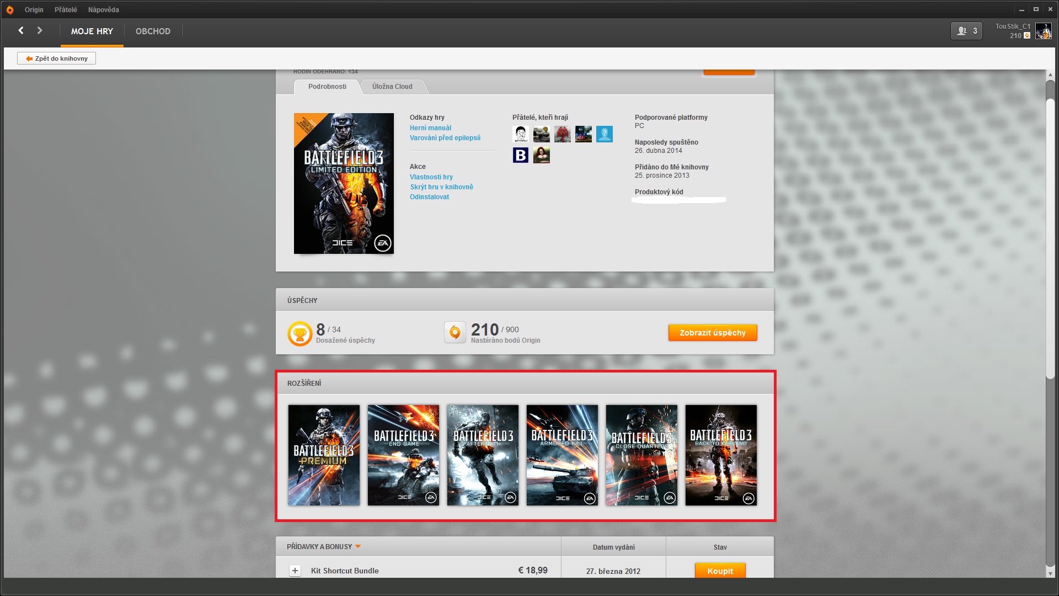Open fourth friend avatar with dark blue picture
This screenshot has width=1059, height=596.
pyautogui.click(x=584, y=134)
